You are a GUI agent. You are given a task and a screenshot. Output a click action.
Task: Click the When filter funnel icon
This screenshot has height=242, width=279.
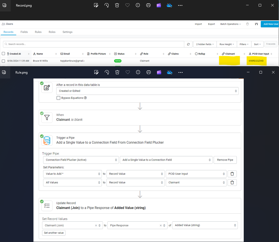[x=47, y=117]
